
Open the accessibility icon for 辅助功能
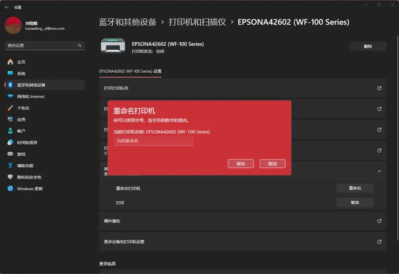click(x=10, y=166)
